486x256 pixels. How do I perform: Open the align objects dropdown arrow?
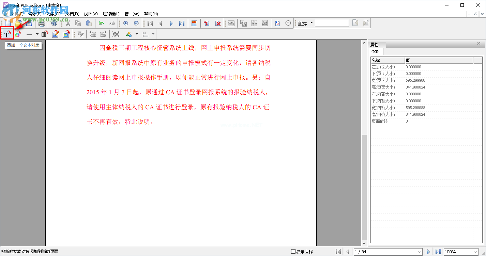click(x=153, y=34)
